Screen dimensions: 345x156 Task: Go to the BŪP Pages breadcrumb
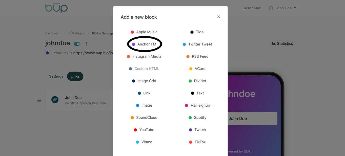click(76, 33)
